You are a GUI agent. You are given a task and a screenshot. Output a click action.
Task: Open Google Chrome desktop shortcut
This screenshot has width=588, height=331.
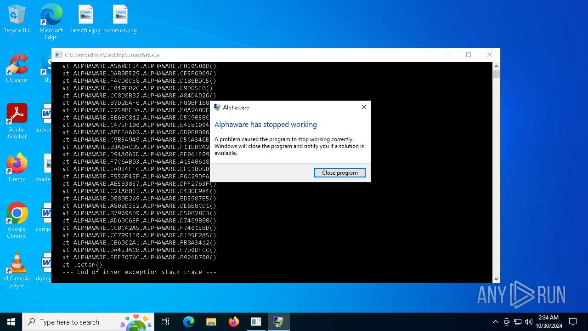17,221
